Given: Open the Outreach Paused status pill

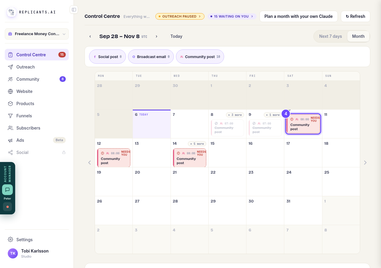Looking at the screenshot, I should tap(180, 16).
